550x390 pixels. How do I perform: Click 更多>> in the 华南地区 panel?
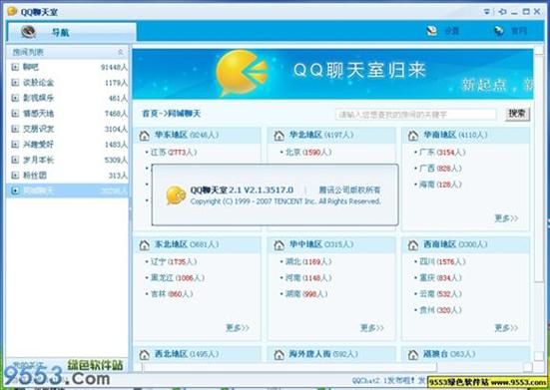pos(506,218)
